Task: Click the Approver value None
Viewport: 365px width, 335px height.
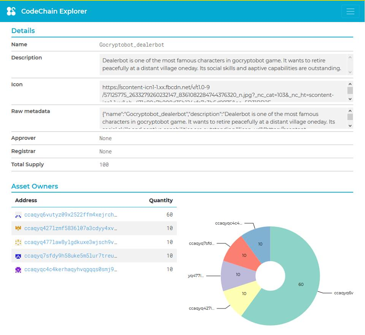Action: 105,138
